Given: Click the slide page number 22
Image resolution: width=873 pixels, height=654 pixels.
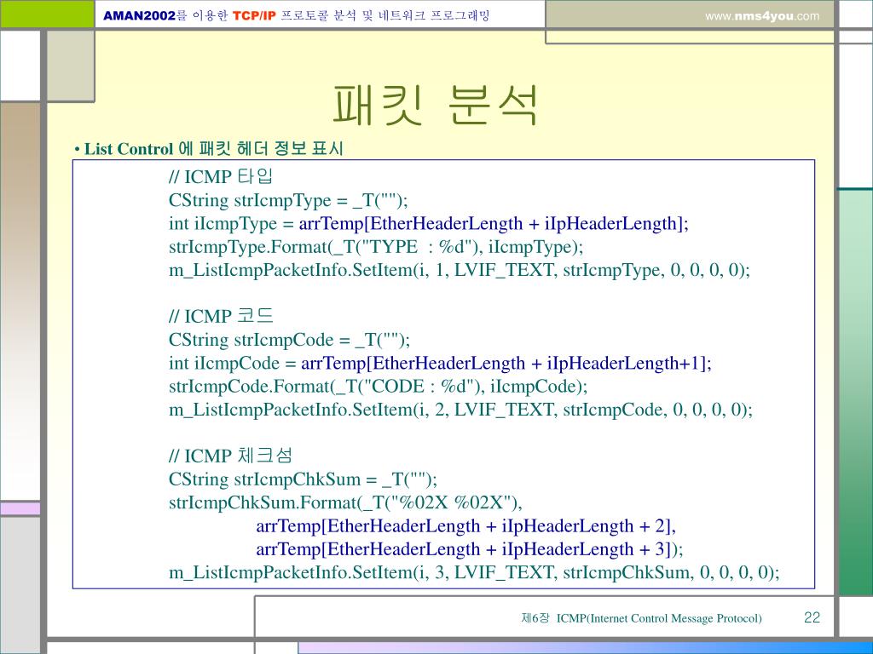Looking at the screenshot, I should pyautogui.click(x=812, y=617).
